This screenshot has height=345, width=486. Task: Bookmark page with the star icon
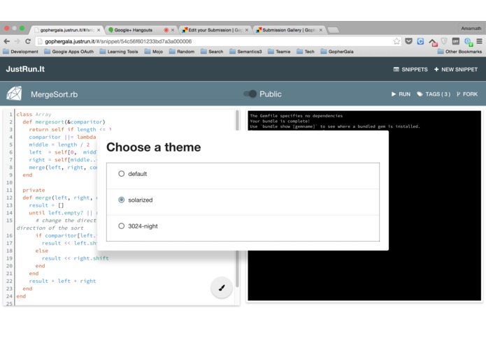[396, 41]
